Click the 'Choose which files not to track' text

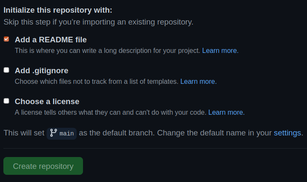click(x=97, y=81)
